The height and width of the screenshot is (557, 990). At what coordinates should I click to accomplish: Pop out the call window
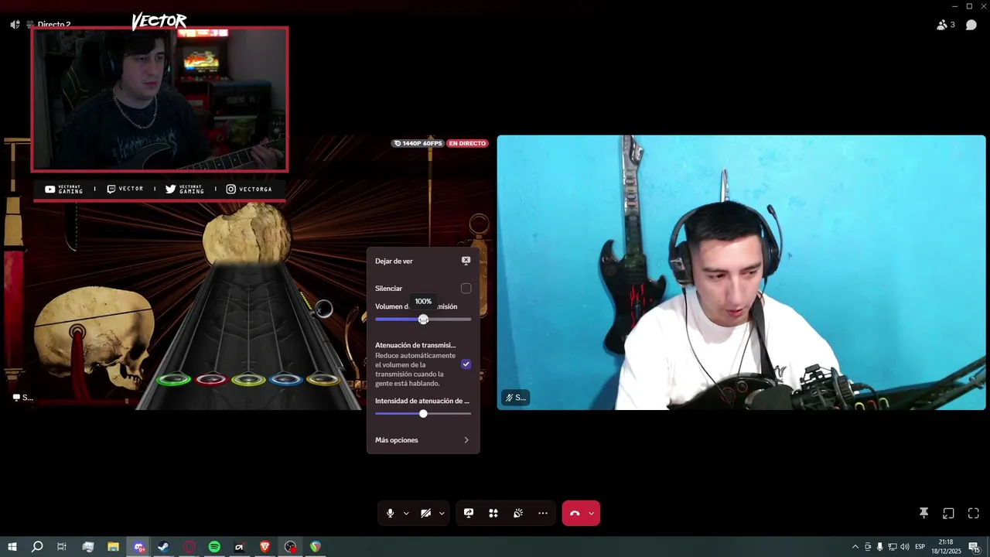(948, 513)
